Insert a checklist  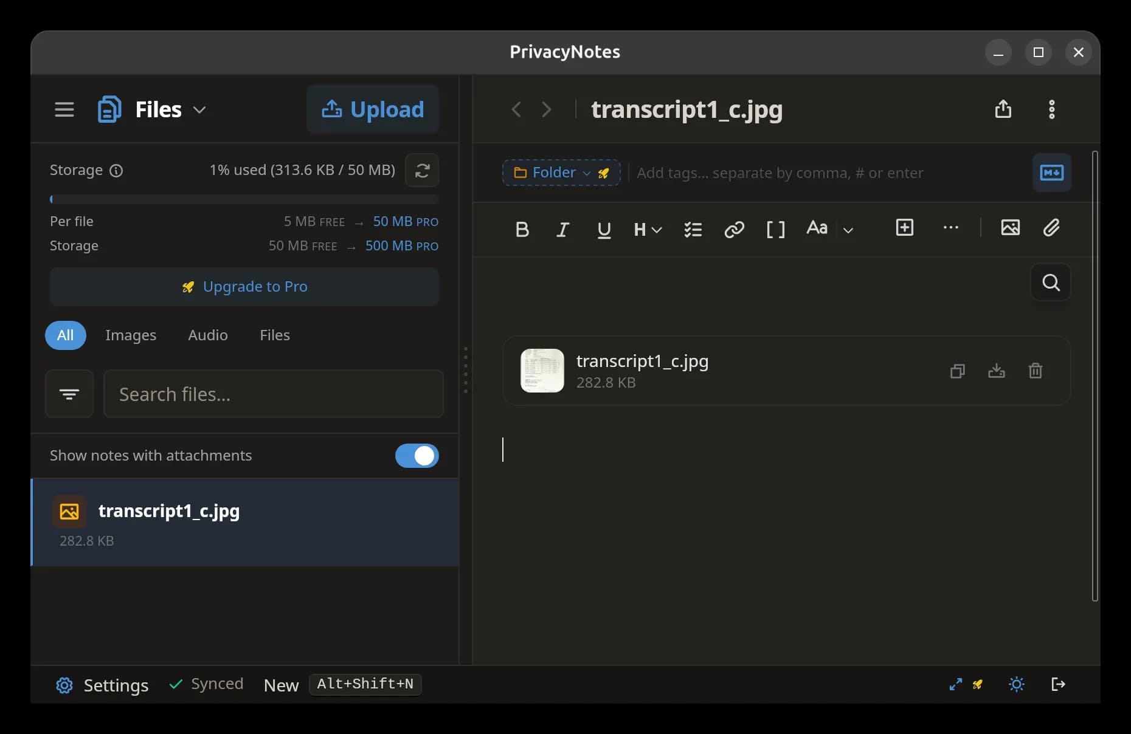[693, 229]
